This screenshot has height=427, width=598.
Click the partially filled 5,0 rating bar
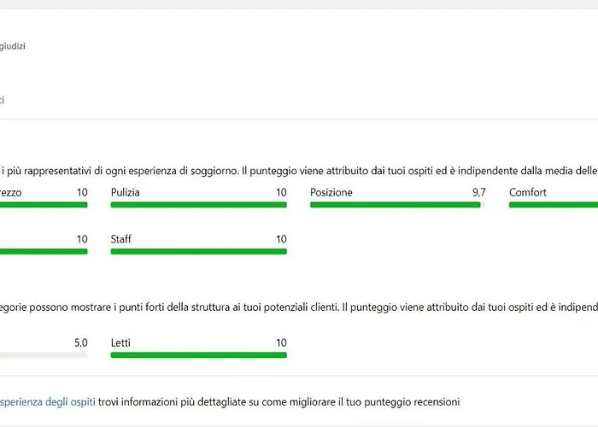click(43, 354)
